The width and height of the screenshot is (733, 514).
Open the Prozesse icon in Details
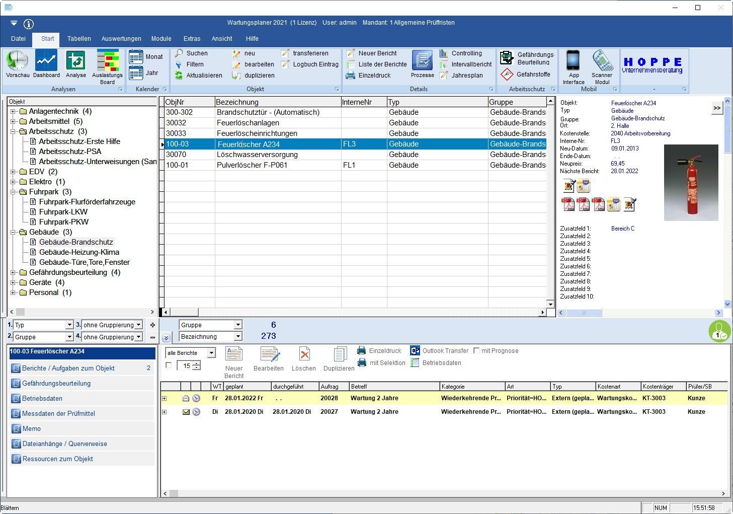422,61
